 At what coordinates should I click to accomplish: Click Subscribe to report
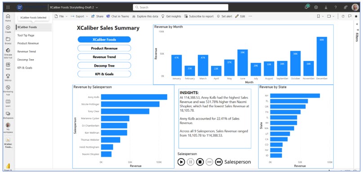tap(199, 17)
